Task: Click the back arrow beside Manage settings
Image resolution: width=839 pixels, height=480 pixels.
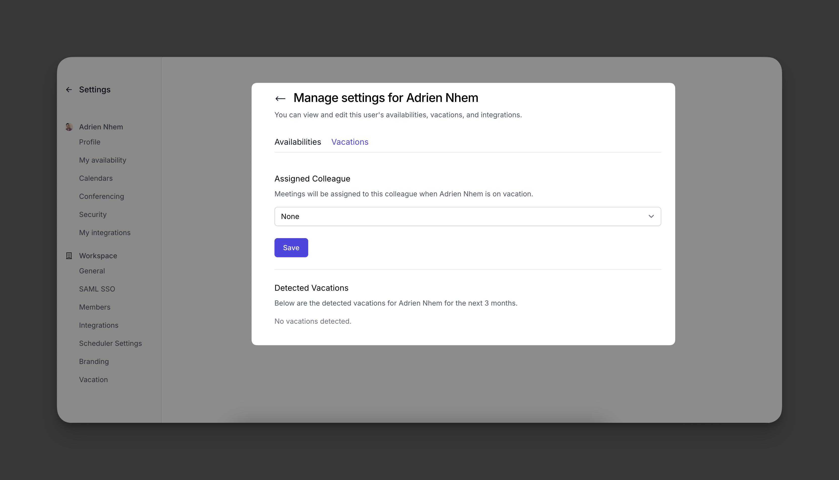Action: point(280,99)
